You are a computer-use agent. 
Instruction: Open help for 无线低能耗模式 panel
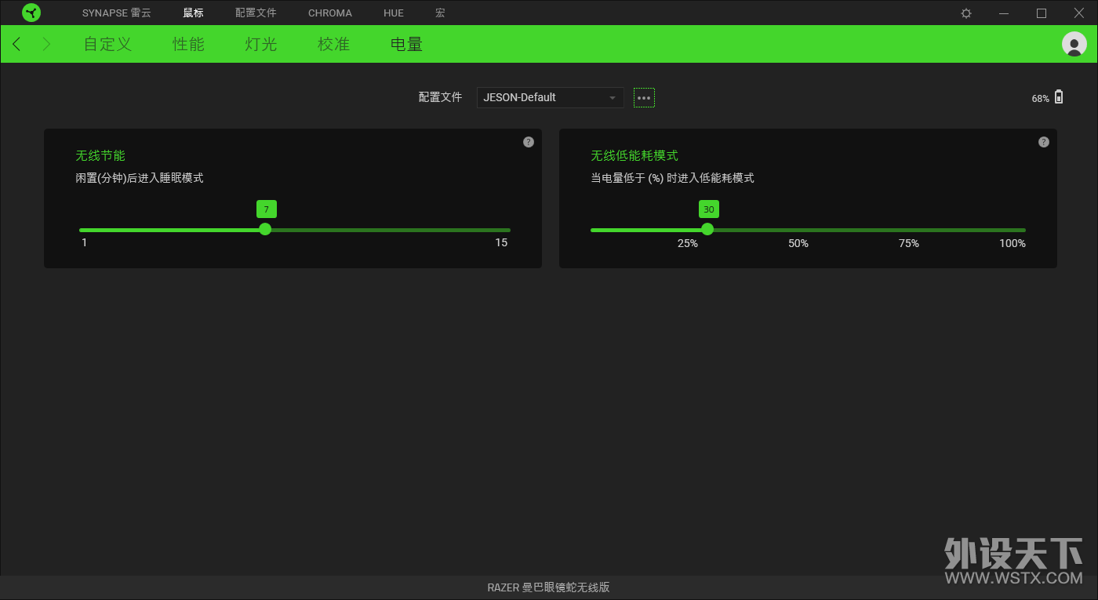point(1044,142)
